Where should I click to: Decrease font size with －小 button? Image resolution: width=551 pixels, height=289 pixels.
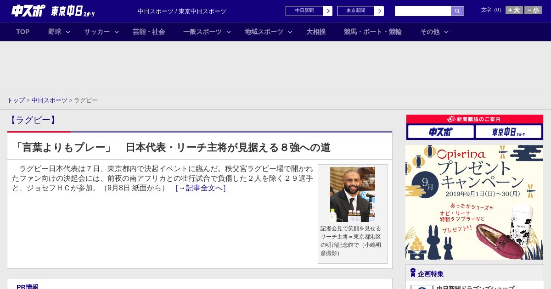533,10
